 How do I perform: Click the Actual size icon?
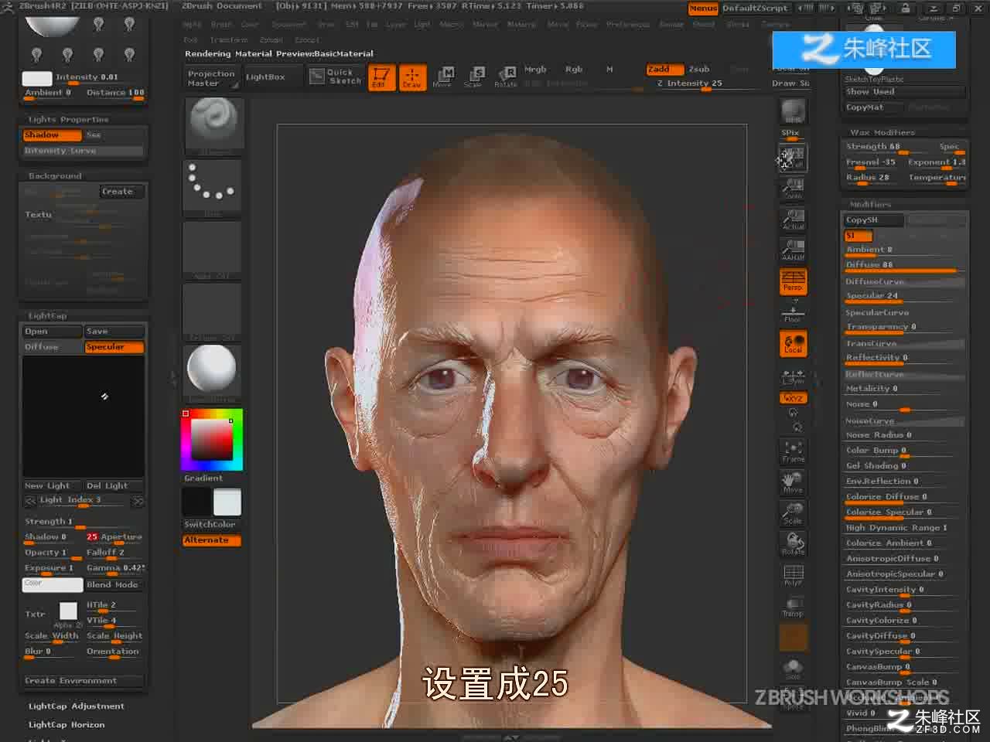pyautogui.click(x=793, y=219)
